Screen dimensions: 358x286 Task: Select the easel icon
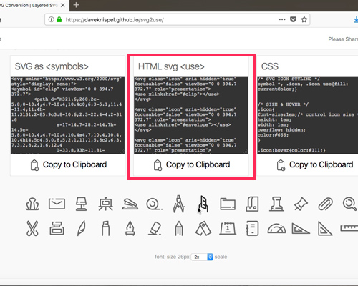tap(105, 204)
